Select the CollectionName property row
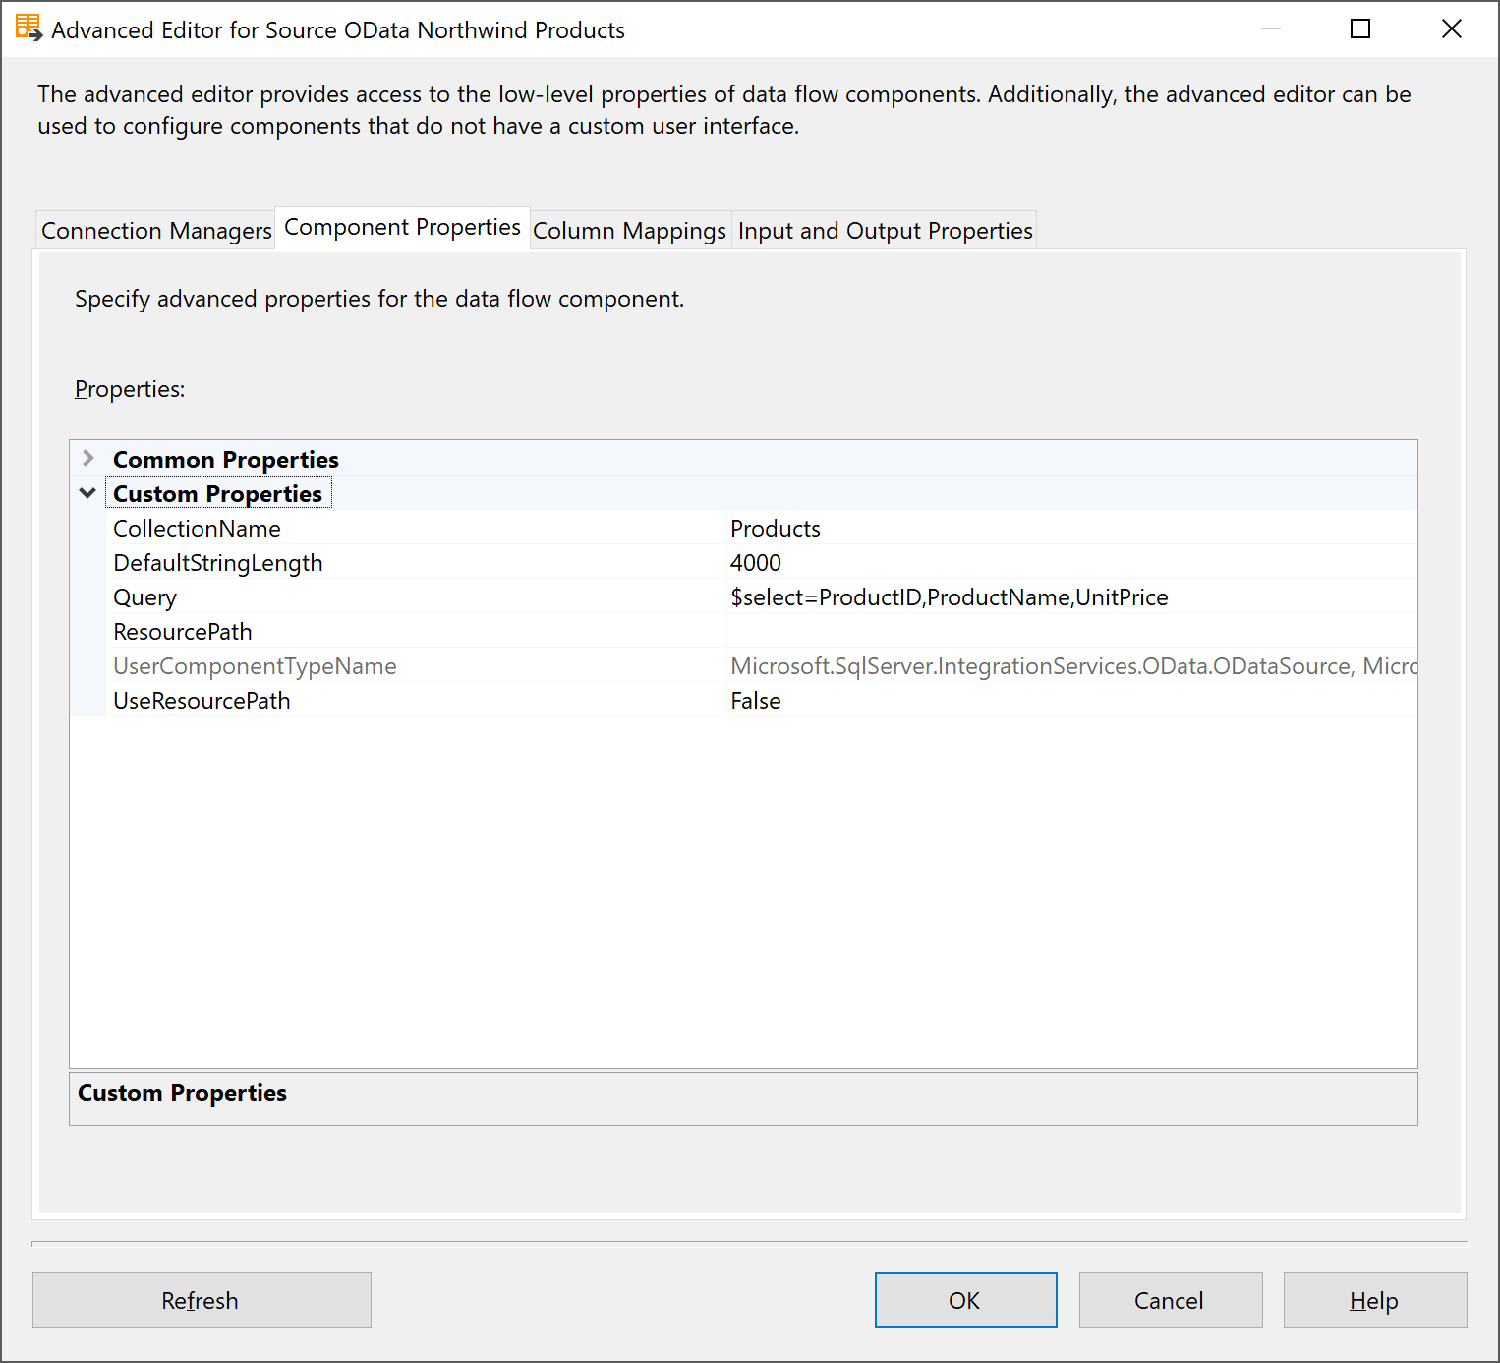The height and width of the screenshot is (1363, 1500). tap(197, 529)
